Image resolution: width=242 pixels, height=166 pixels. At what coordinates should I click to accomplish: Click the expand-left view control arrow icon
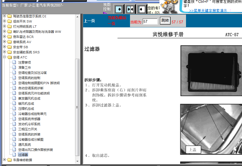tap(141, 9)
